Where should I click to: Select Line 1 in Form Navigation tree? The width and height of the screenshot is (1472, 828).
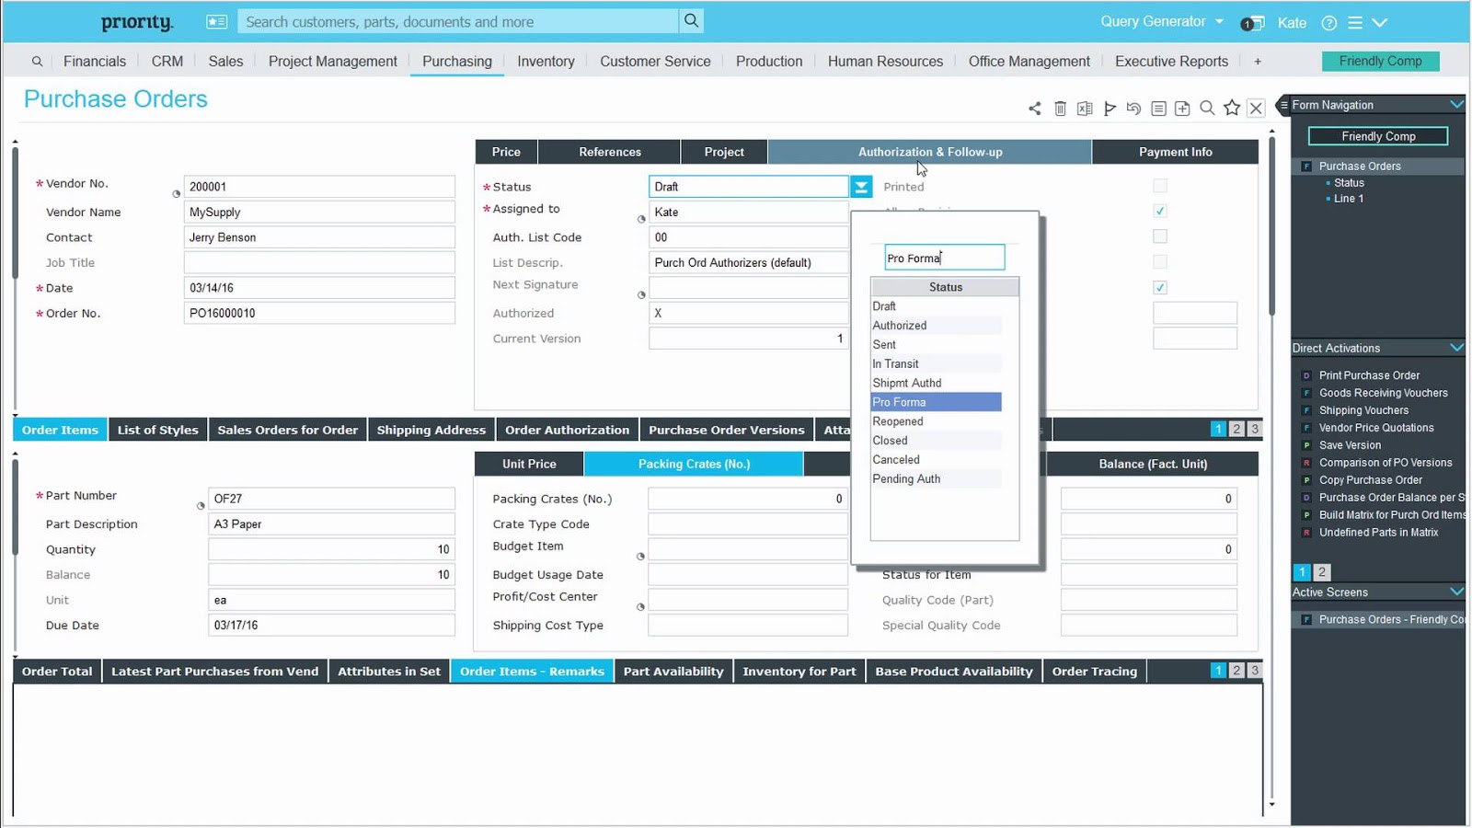click(x=1349, y=199)
